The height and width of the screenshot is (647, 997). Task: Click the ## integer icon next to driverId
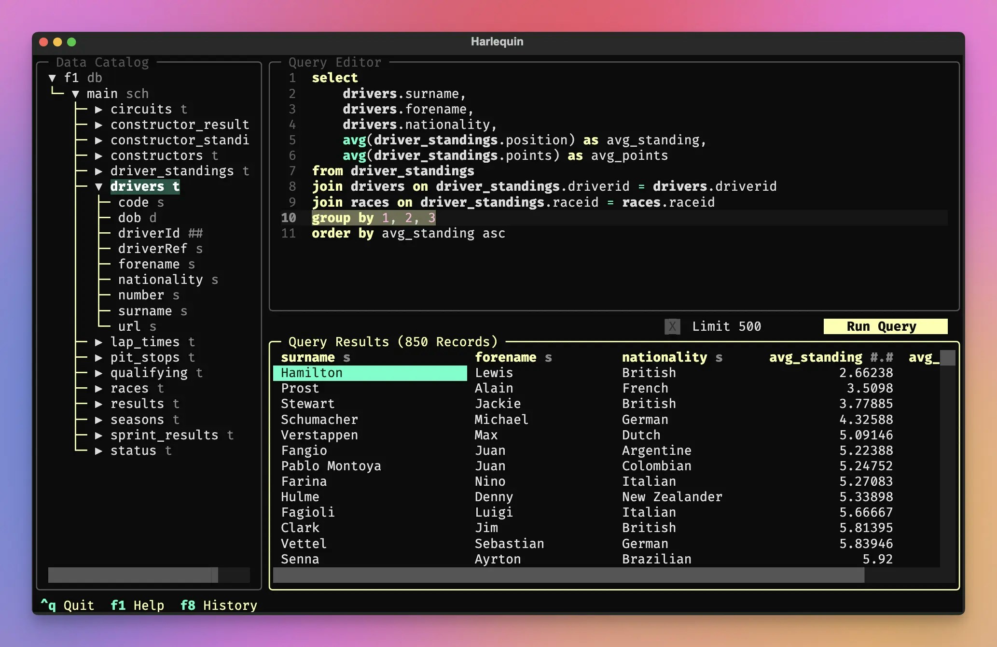pyautogui.click(x=195, y=233)
